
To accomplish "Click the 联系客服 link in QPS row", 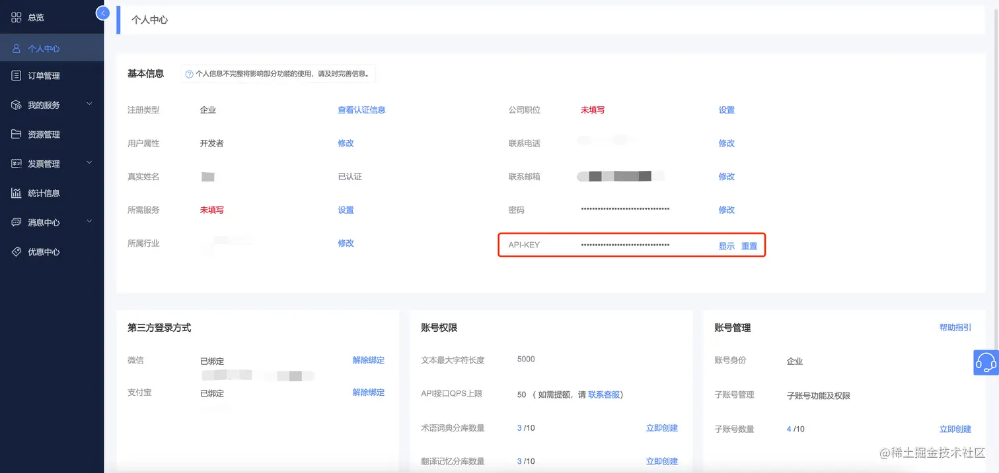I will 604,394.
